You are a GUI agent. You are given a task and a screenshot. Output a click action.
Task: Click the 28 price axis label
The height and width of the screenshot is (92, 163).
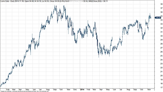(161, 44)
